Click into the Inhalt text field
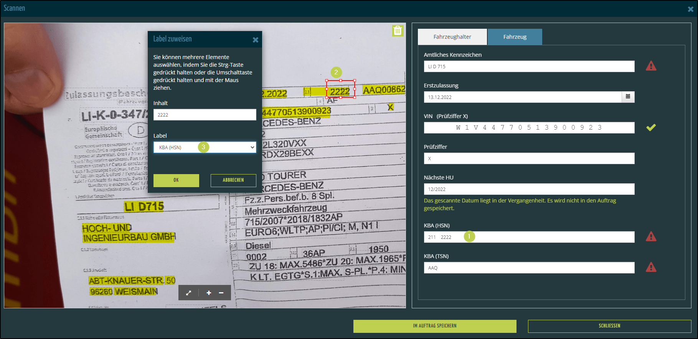This screenshot has height=339, width=698. [x=205, y=115]
